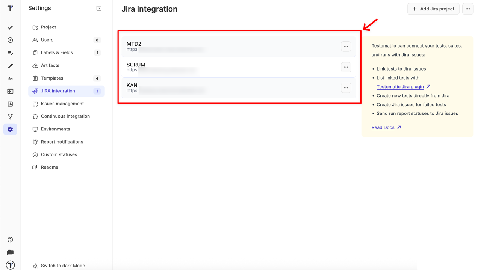
Task: Click the branches icon in the left sidebar
Action: pyautogui.click(x=10, y=117)
